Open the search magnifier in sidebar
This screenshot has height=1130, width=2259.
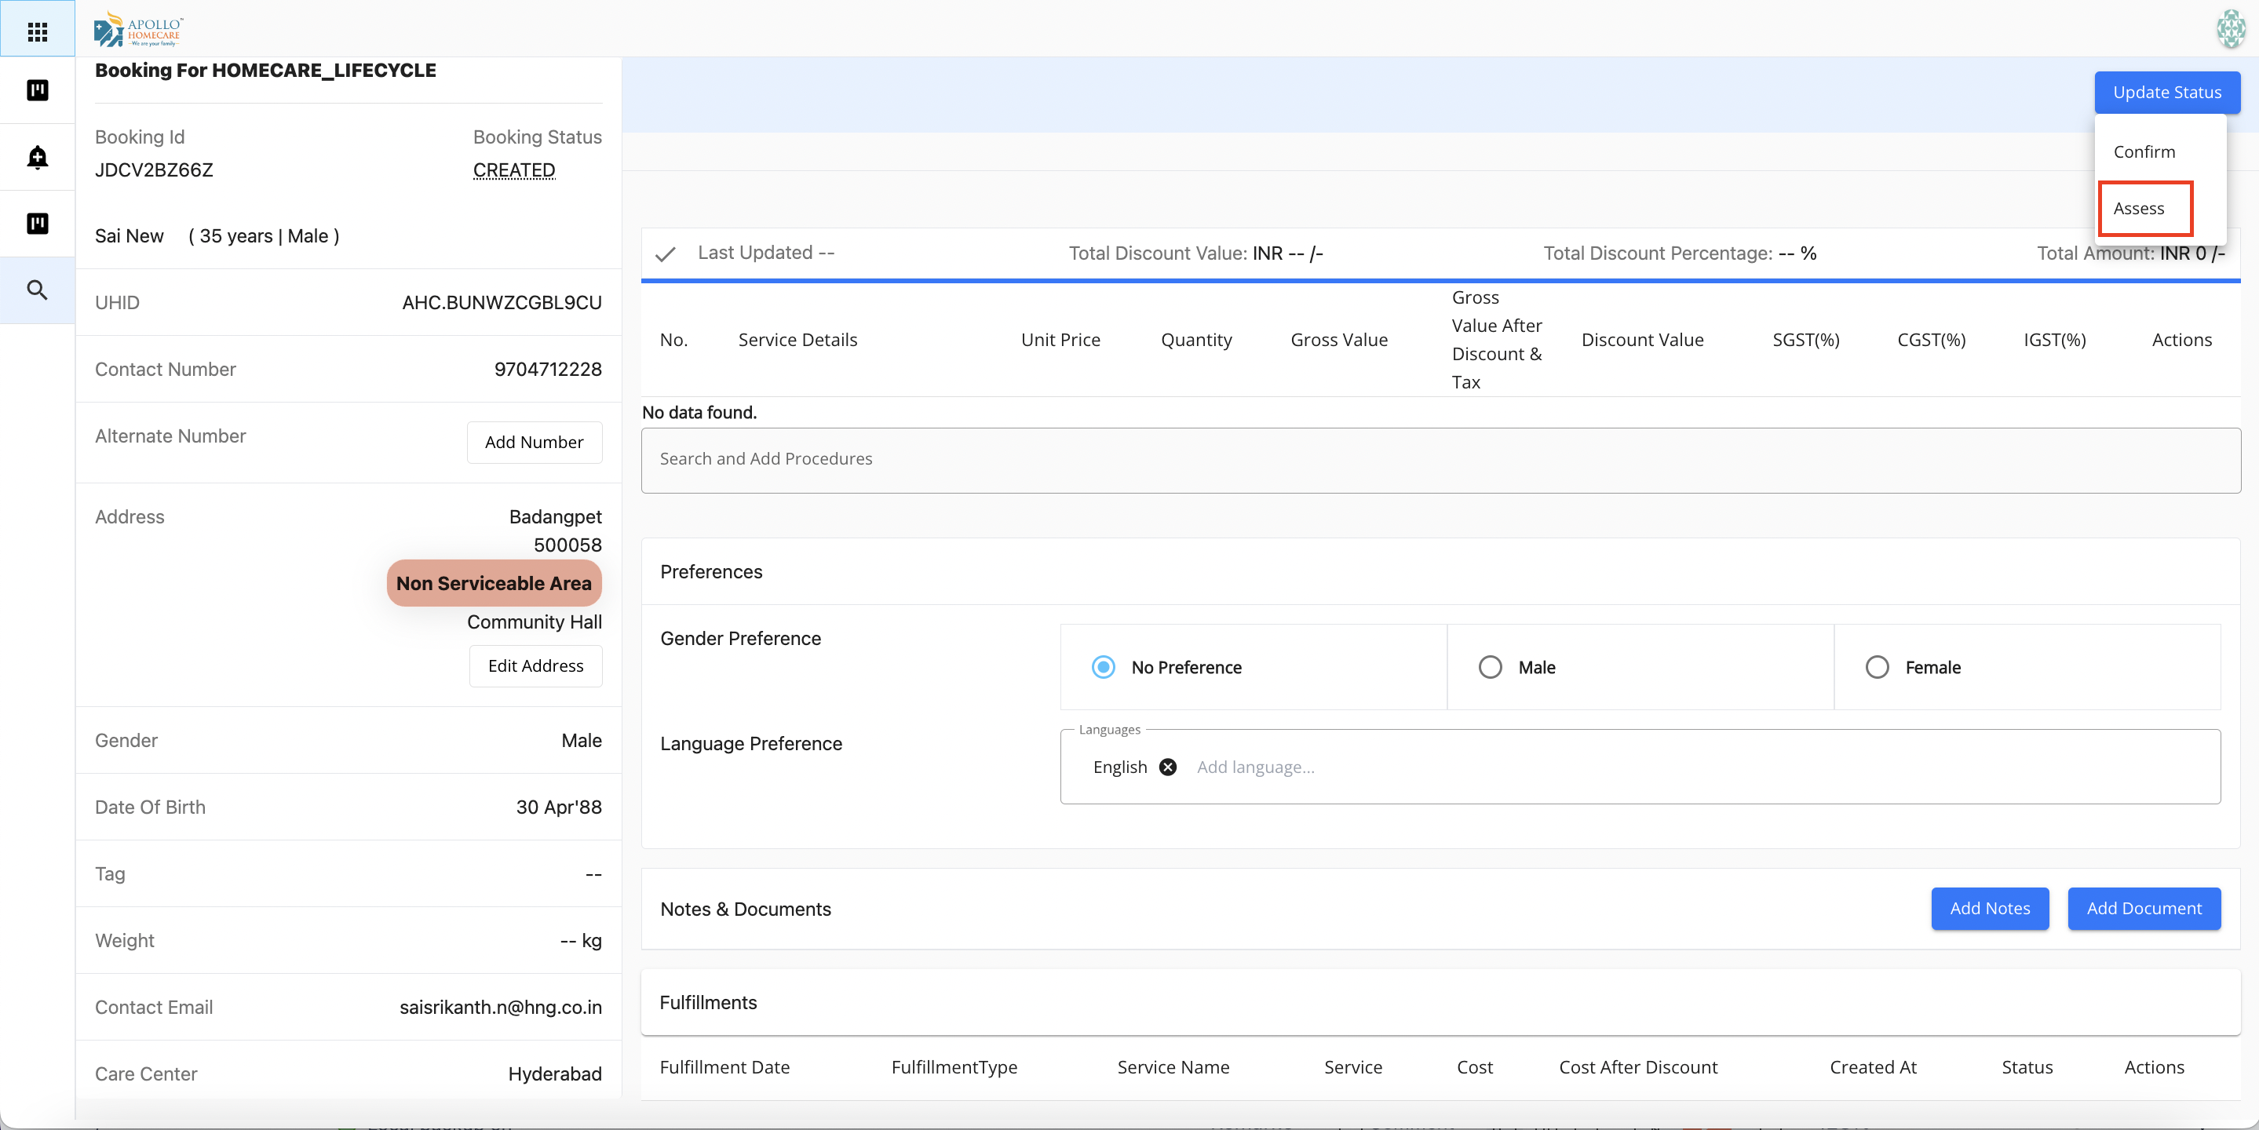pos(37,290)
